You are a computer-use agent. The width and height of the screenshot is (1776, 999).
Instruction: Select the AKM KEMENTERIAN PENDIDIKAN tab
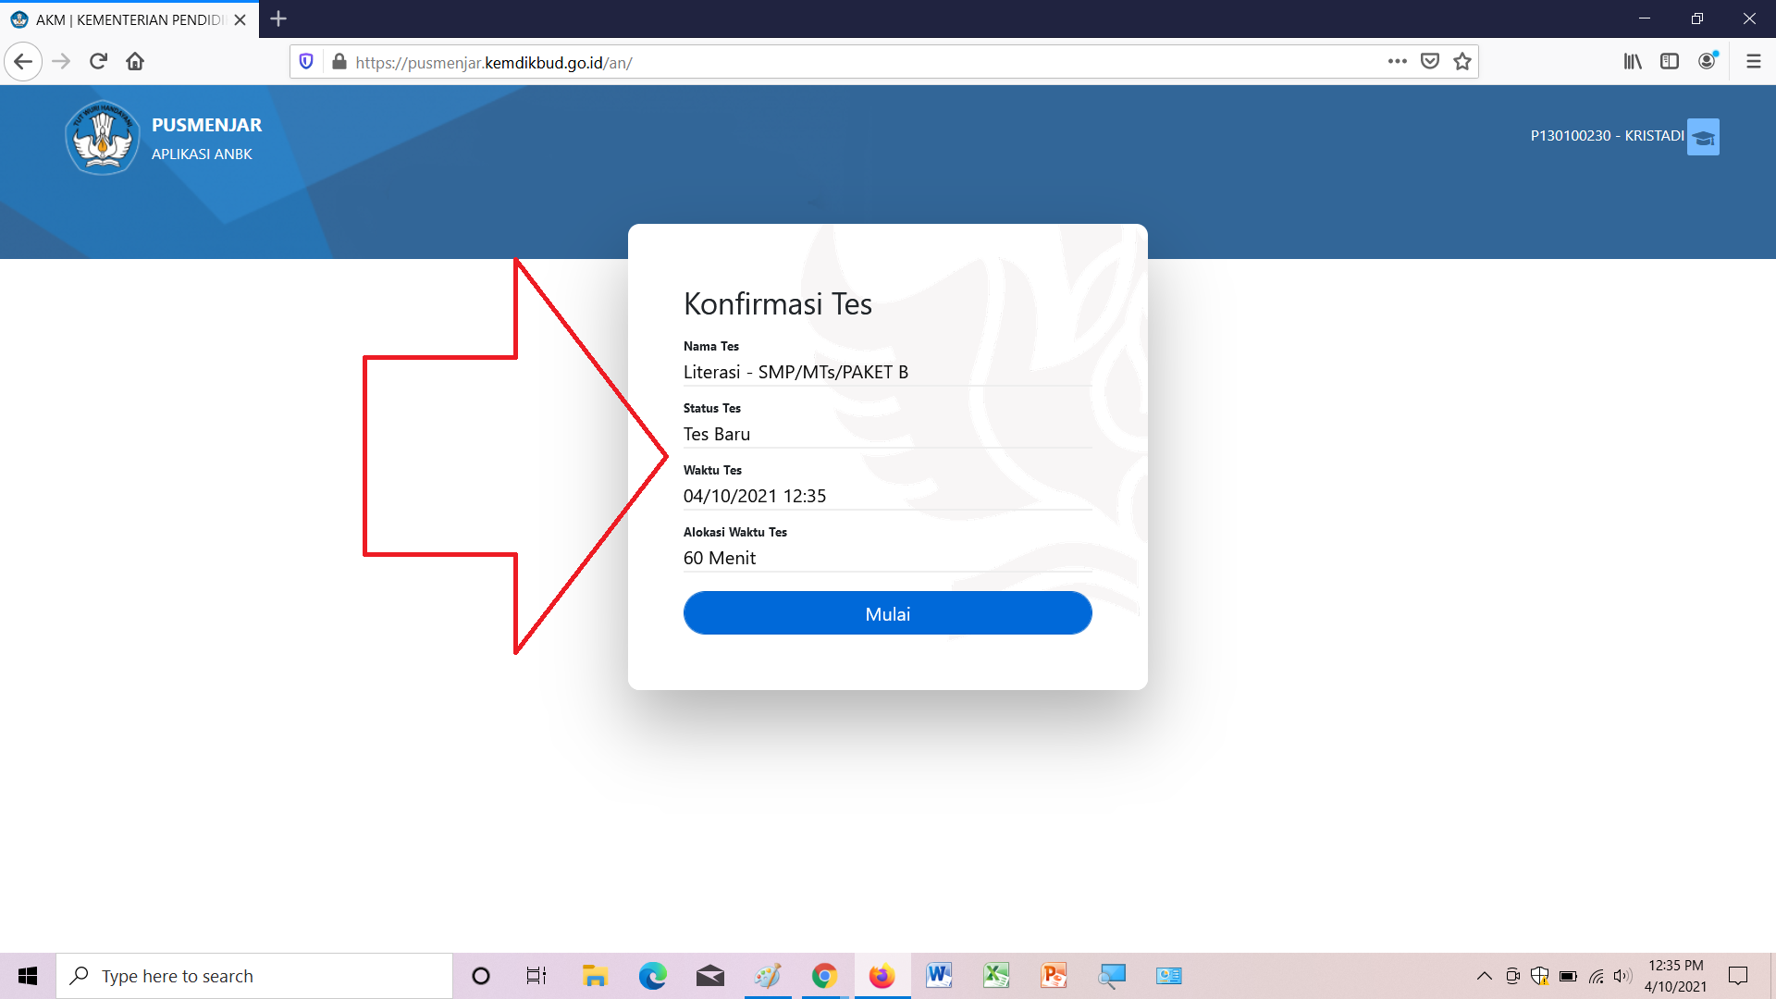pos(120,18)
